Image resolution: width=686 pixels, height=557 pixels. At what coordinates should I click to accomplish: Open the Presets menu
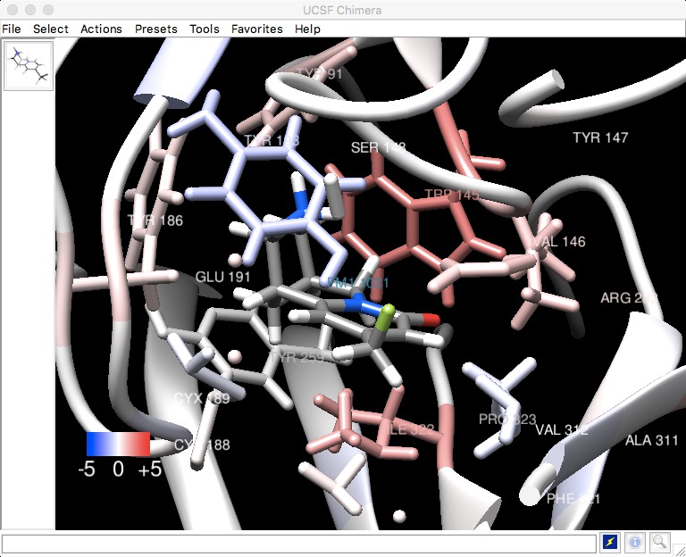click(155, 29)
